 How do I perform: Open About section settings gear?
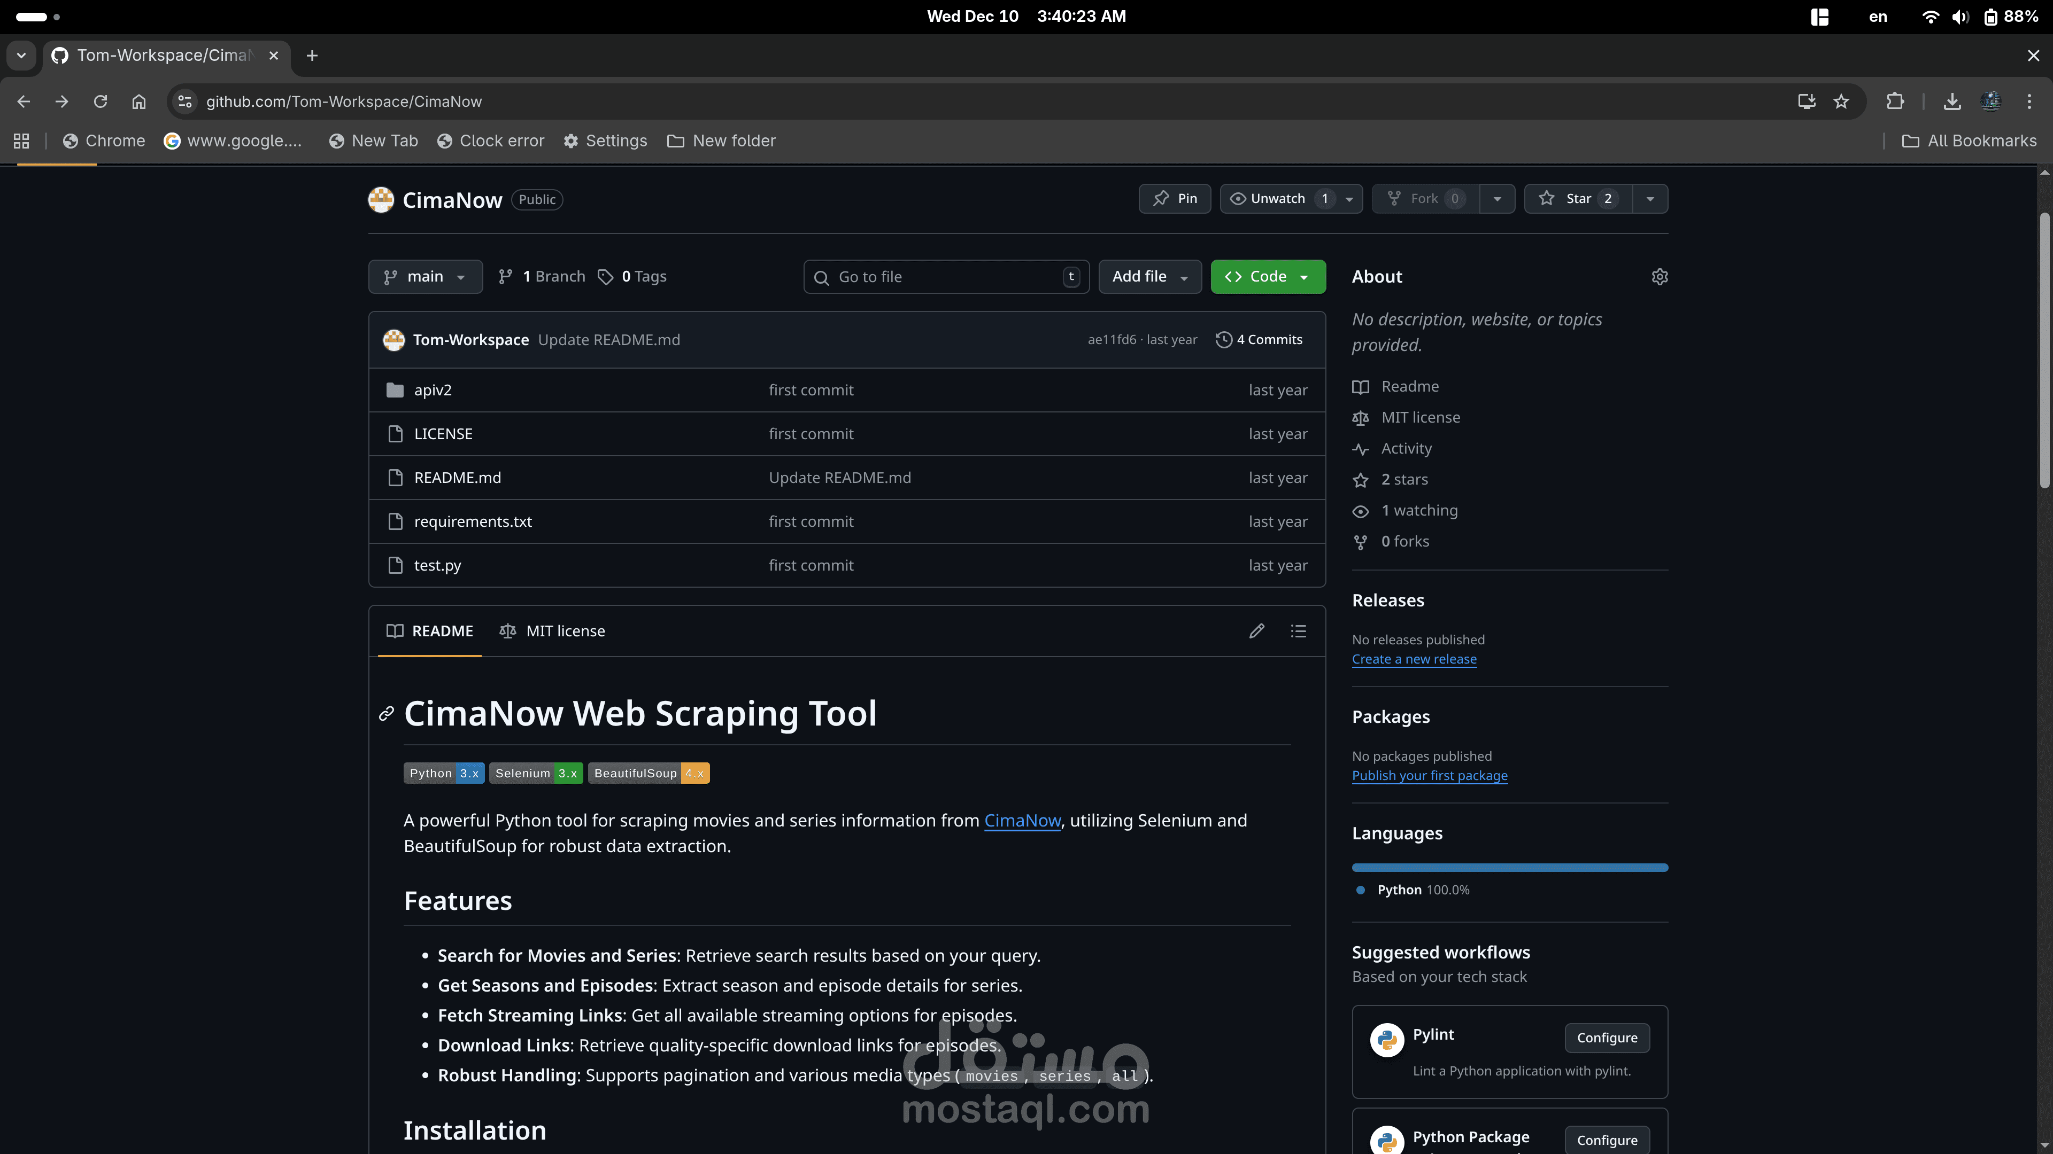tap(1660, 276)
